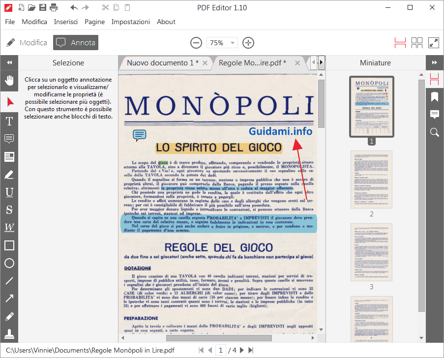Select the Strikethrough annotation tool

point(9,210)
